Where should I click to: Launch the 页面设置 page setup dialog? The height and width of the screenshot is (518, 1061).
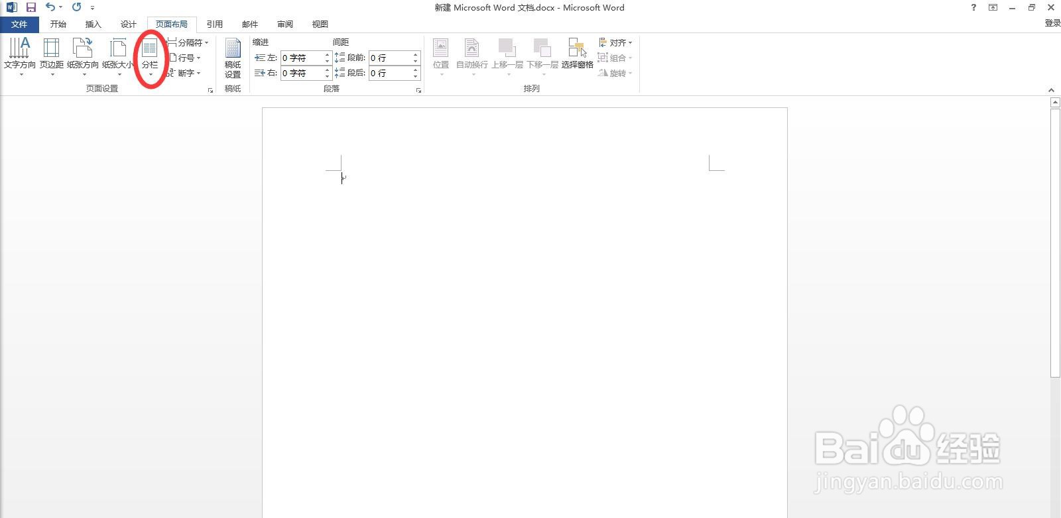pyautogui.click(x=211, y=90)
